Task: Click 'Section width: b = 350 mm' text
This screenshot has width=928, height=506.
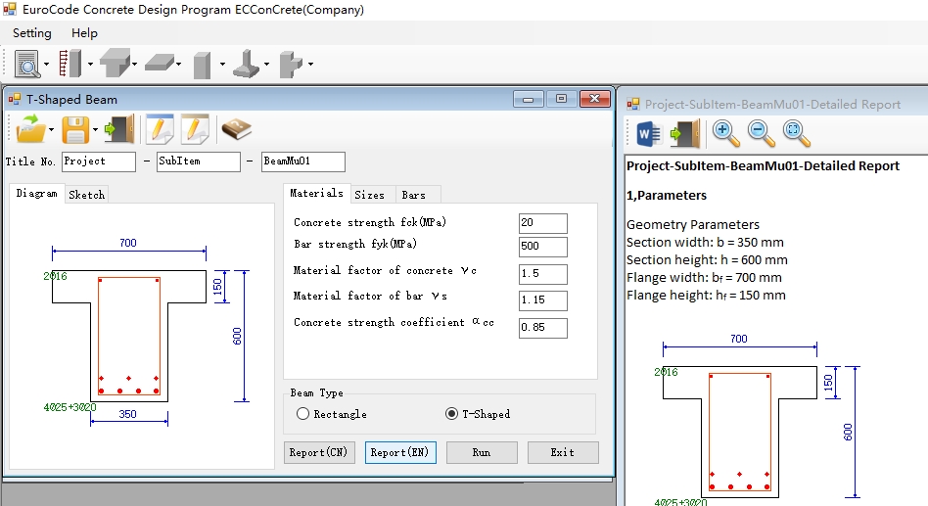Action: [705, 242]
